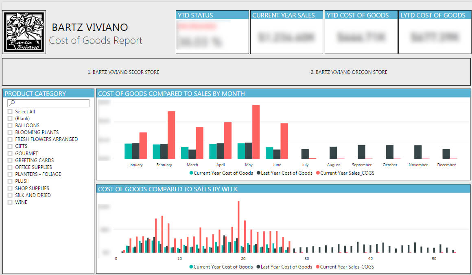This screenshot has width=472, height=275.
Task: Click the February red sales bar
Action: (171, 135)
